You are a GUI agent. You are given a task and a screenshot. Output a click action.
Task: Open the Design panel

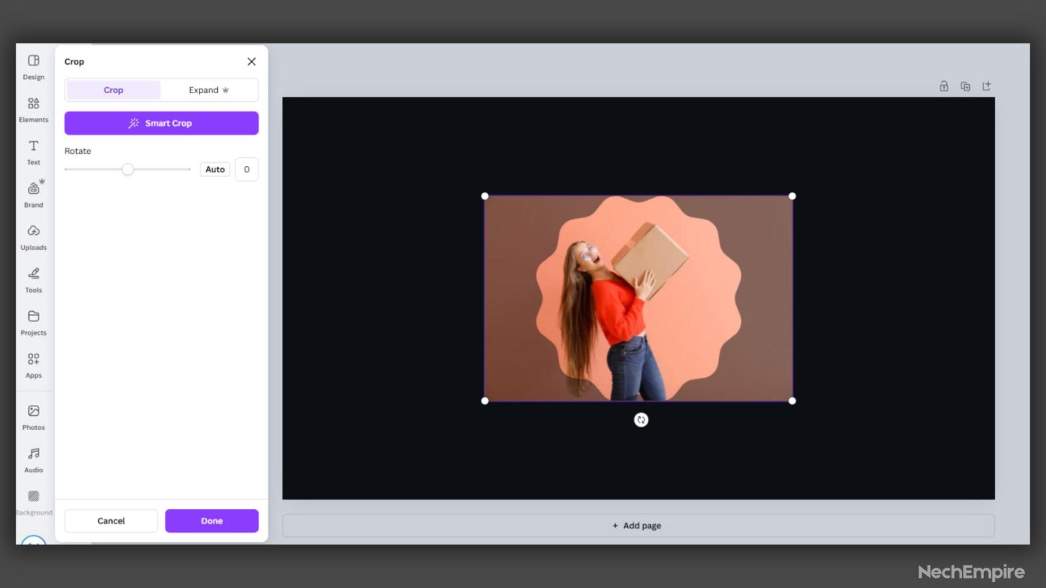point(33,66)
